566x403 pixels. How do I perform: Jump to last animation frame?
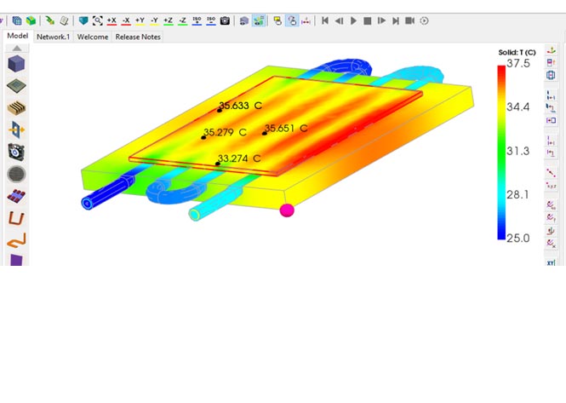point(396,20)
